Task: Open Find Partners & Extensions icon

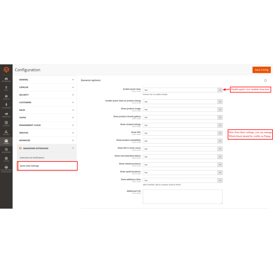Action: point(6,169)
